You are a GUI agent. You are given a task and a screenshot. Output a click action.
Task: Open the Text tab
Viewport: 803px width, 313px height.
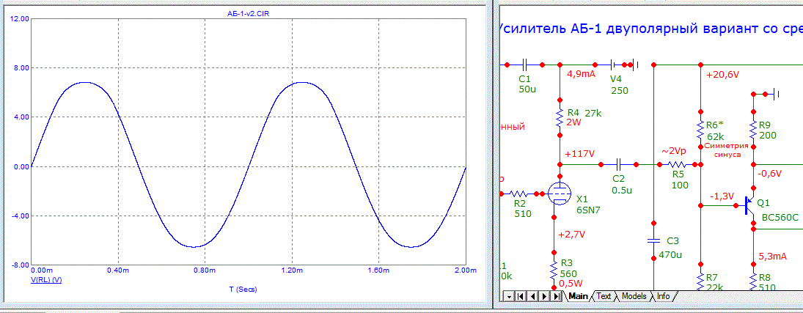(604, 296)
